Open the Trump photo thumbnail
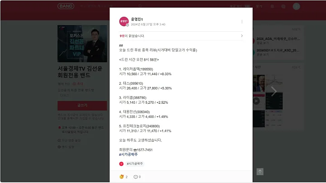Image resolution: width=326 pixels, height=183 pixels. (x=259, y=83)
